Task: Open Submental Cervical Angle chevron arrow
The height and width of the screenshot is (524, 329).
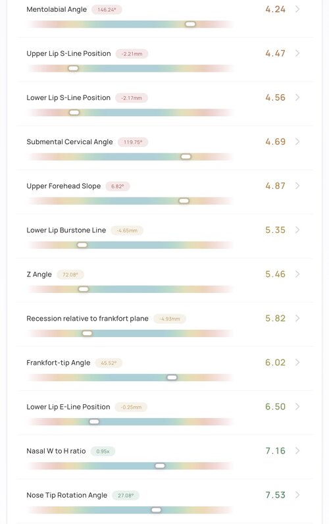Action: point(297,142)
